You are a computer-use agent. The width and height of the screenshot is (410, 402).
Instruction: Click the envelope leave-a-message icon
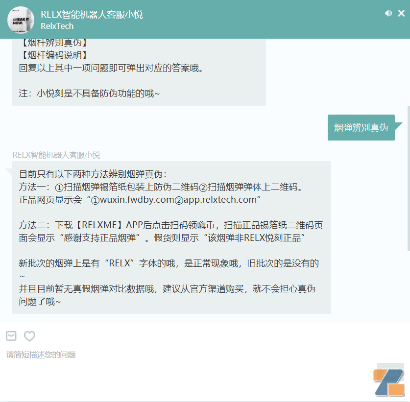pyautogui.click(x=11, y=336)
